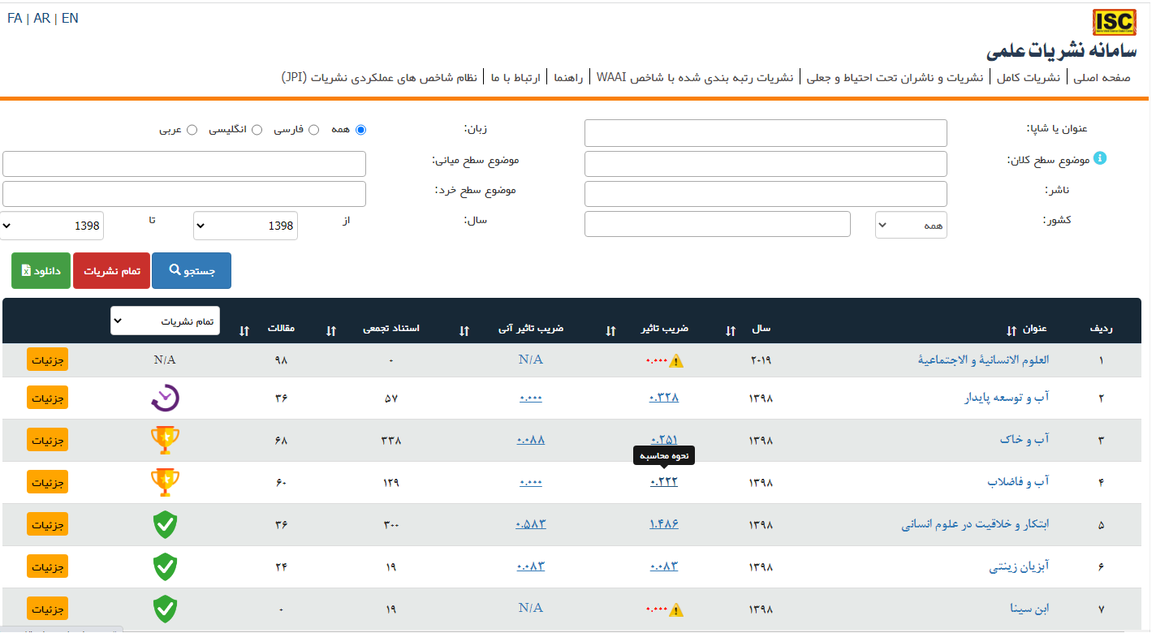Click trophy icon in آب و فاضلاب row
The width and height of the screenshot is (1169, 633).
coord(165,482)
